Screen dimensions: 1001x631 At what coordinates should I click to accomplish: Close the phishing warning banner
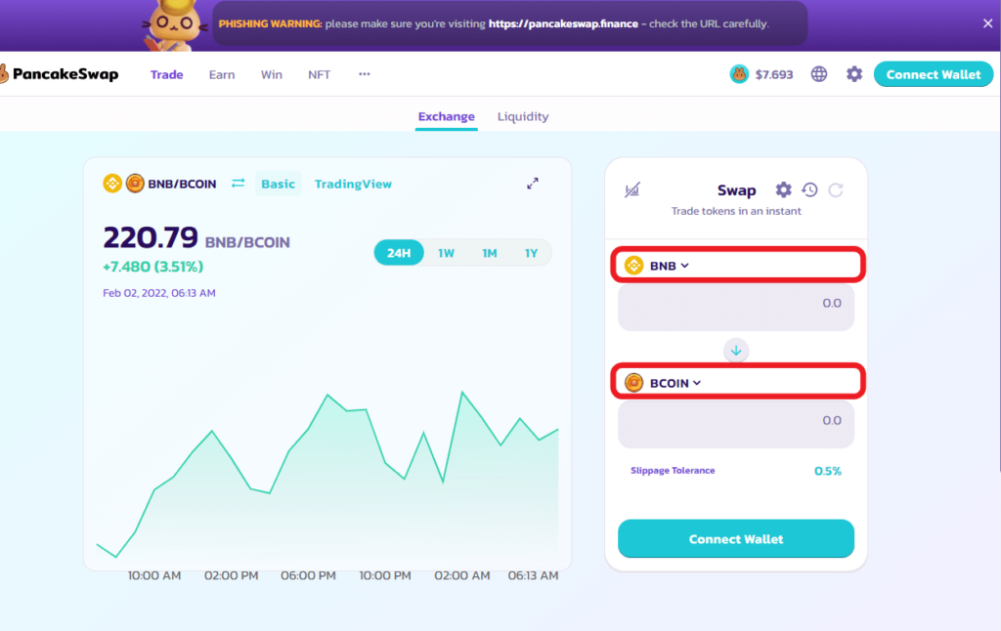point(987,23)
